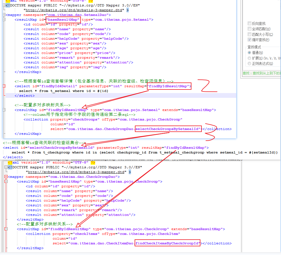Screen dimensions: 281x255
Task: Click the select id "selectCheckGroupsBySetmealId" line
Action: point(106,148)
